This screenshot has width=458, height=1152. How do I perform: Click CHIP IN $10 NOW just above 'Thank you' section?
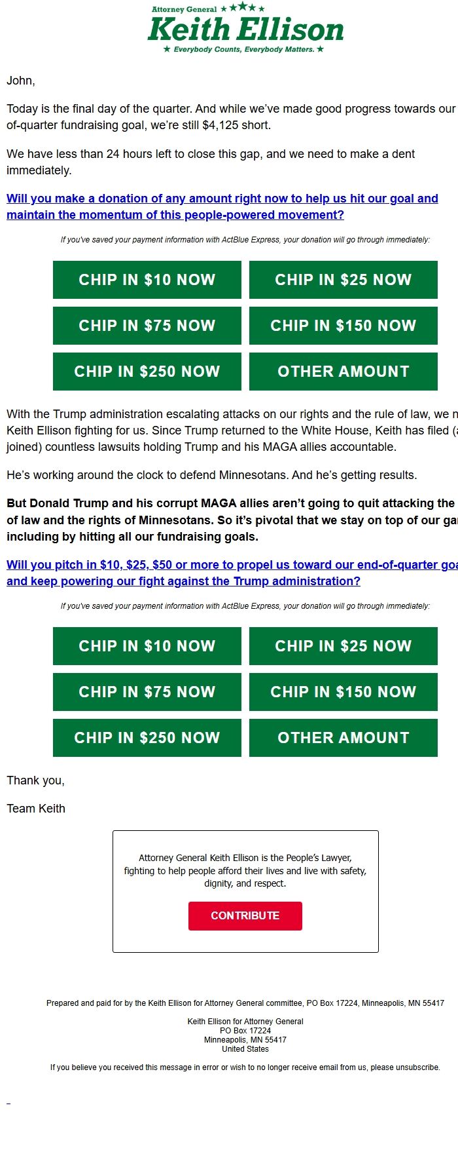147,646
